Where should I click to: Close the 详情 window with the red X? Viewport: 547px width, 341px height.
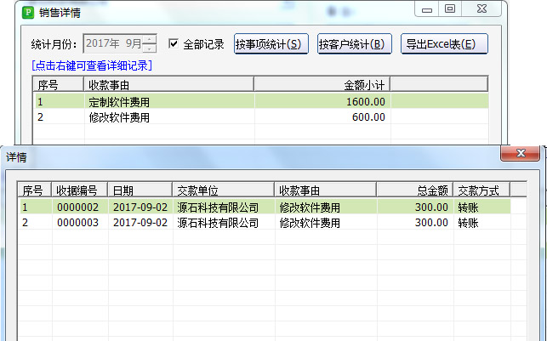pos(520,153)
